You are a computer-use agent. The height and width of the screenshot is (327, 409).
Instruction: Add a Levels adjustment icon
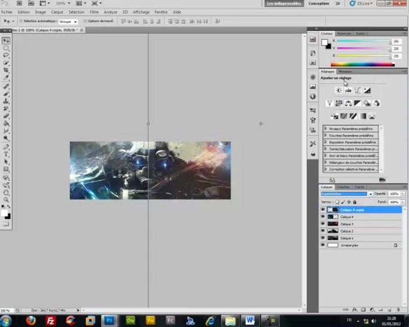point(348,90)
